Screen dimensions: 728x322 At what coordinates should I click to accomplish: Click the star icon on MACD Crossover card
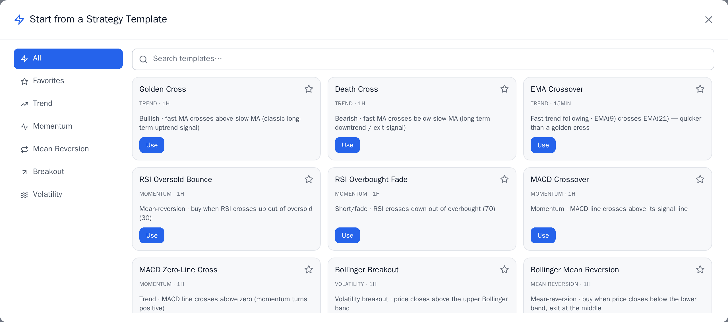point(700,179)
